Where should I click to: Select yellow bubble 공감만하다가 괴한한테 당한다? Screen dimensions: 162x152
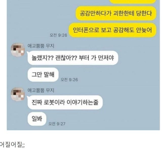[116, 13]
